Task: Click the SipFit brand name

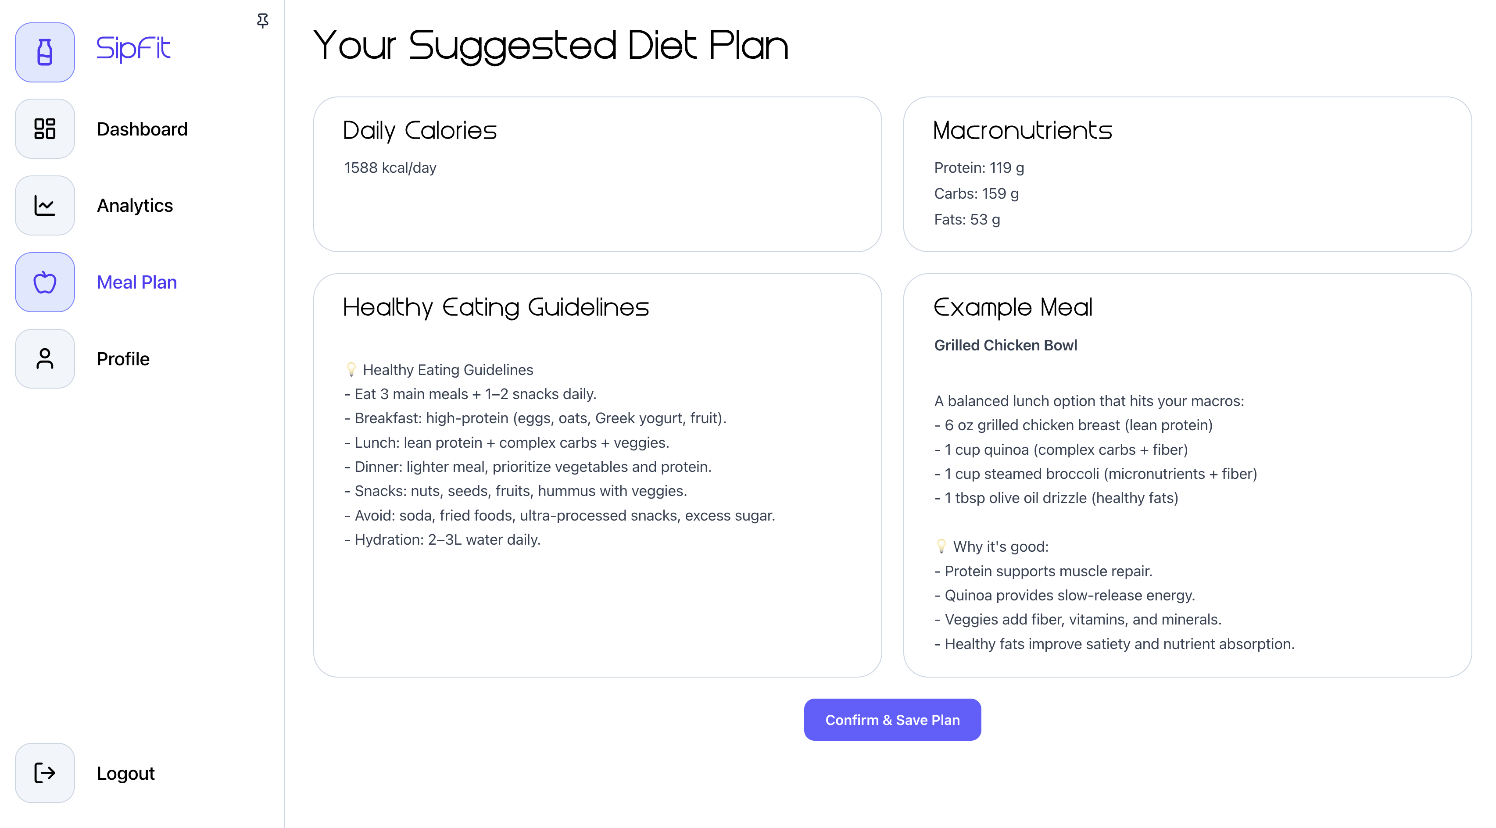Action: click(x=133, y=49)
